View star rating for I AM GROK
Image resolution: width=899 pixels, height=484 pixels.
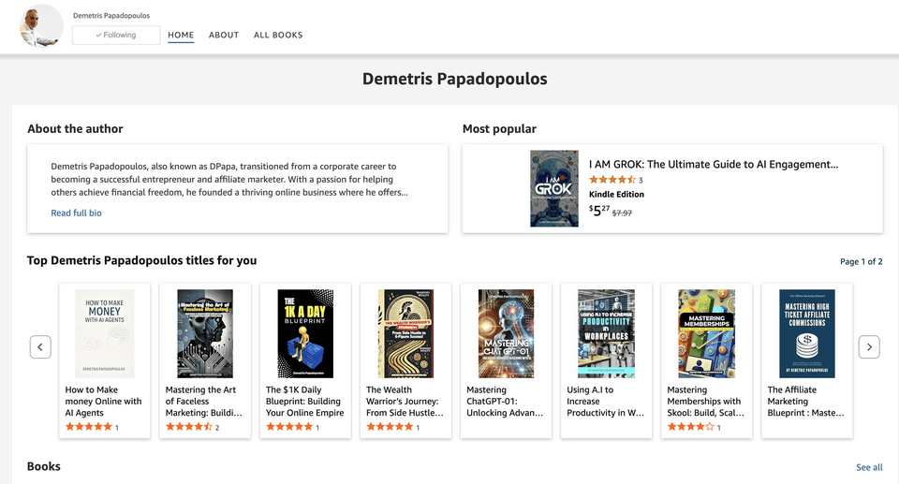click(612, 180)
